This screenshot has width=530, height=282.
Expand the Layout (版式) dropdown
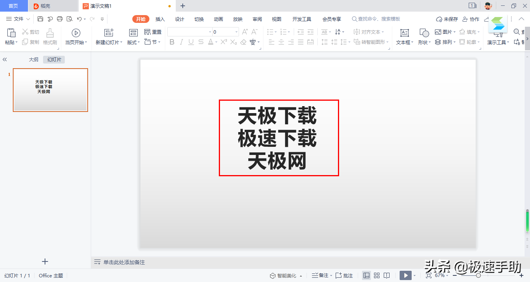[139, 43]
